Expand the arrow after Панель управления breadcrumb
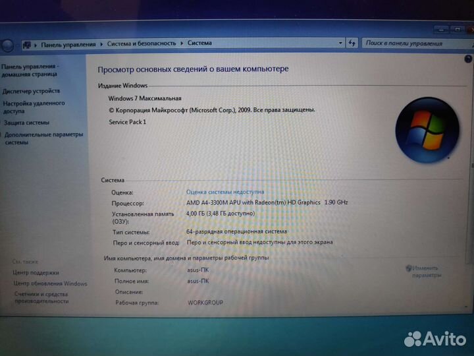The height and width of the screenshot is (356, 474). (x=101, y=44)
